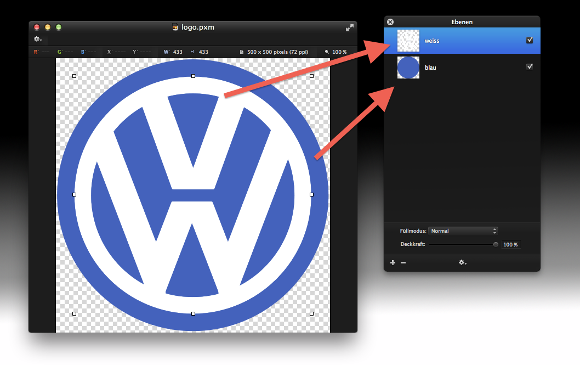Minimize logo.pxm with the yellow button
580x365 pixels.
point(48,27)
